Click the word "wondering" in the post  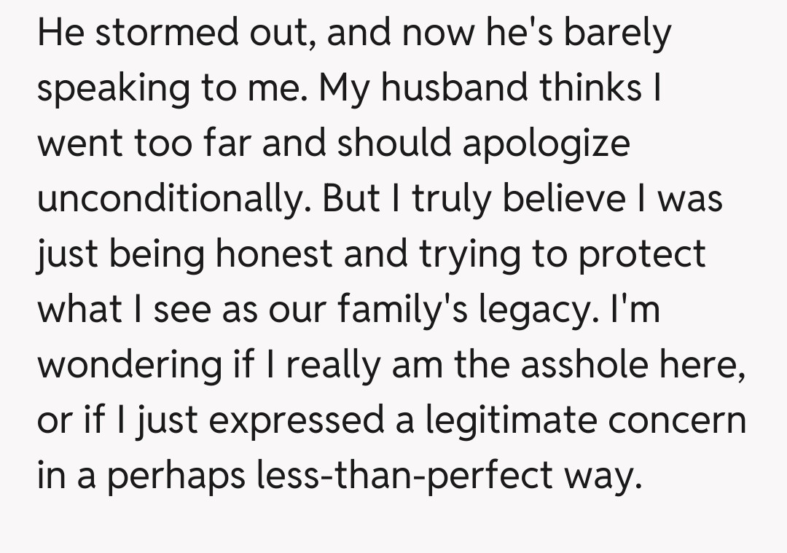(x=129, y=366)
